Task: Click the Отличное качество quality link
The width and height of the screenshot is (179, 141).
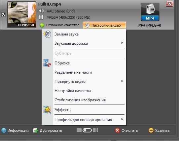Action: click(63, 25)
